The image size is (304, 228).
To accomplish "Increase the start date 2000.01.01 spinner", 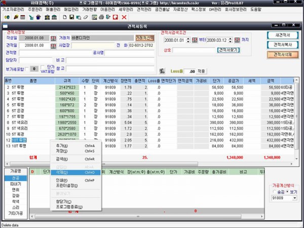I will (x=188, y=39).
